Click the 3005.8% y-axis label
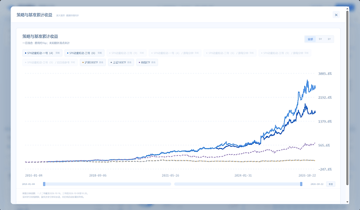This screenshot has width=360, height=210. (325, 73)
